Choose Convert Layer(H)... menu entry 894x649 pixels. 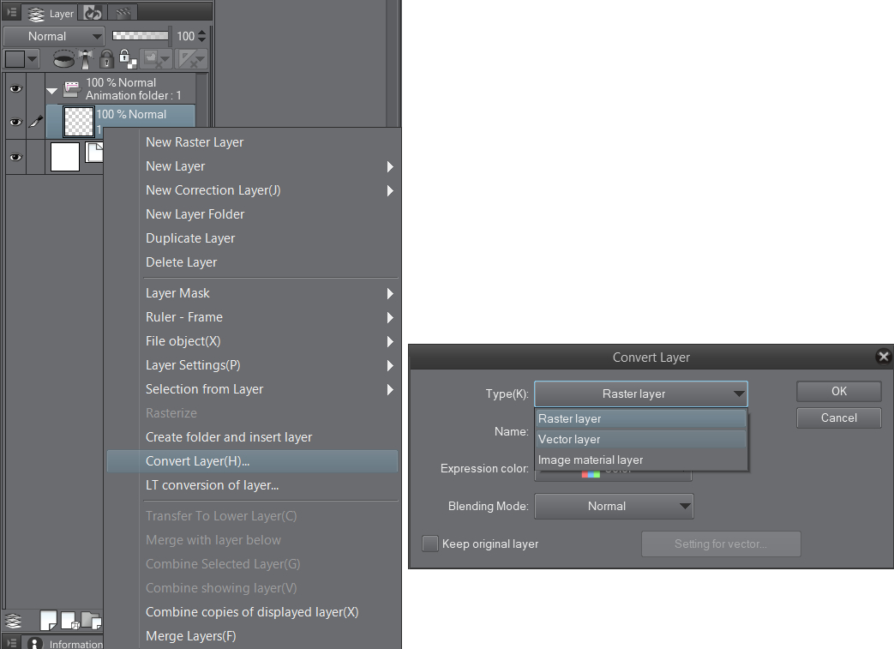[252, 460]
